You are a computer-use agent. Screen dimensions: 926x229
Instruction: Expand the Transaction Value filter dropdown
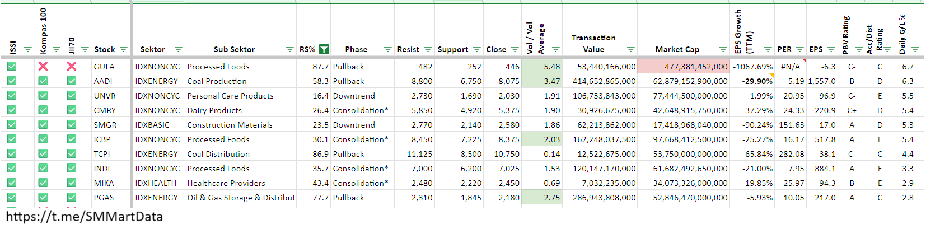[x=630, y=49]
